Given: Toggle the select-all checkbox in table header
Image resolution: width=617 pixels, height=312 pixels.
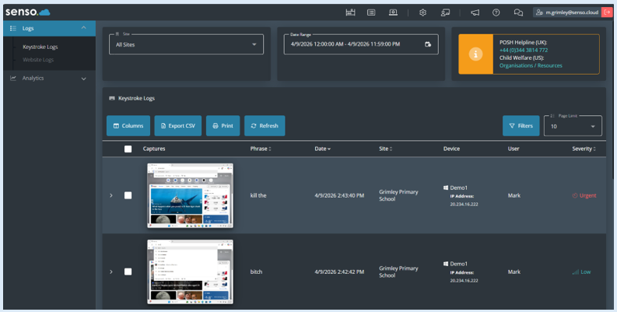Looking at the screenshot, I should 128,149.
